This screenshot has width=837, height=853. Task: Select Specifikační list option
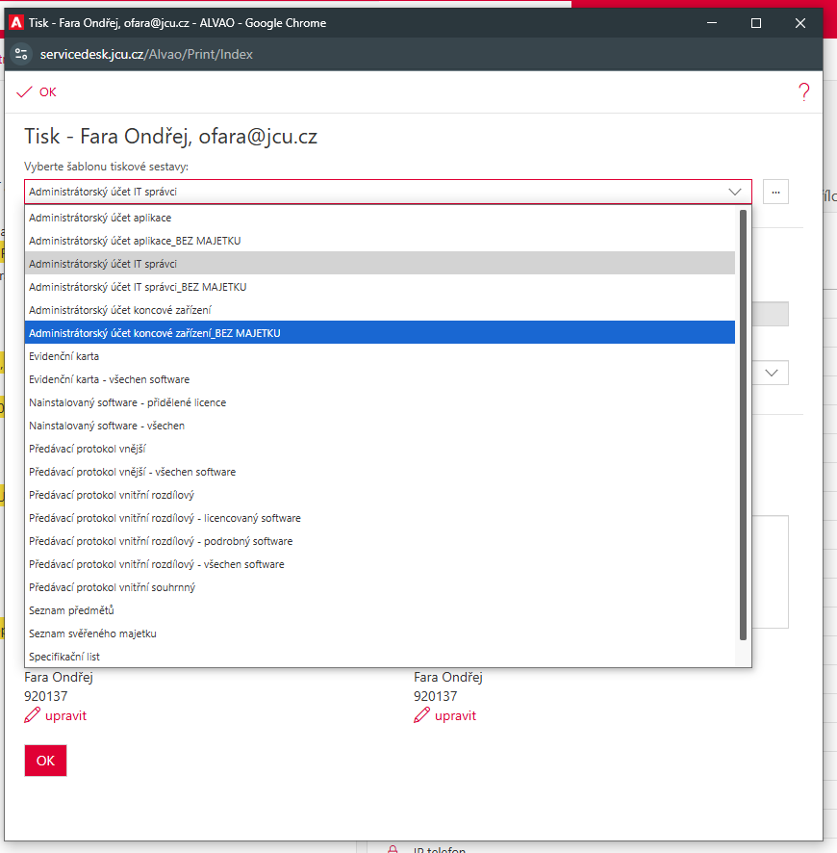64,657
